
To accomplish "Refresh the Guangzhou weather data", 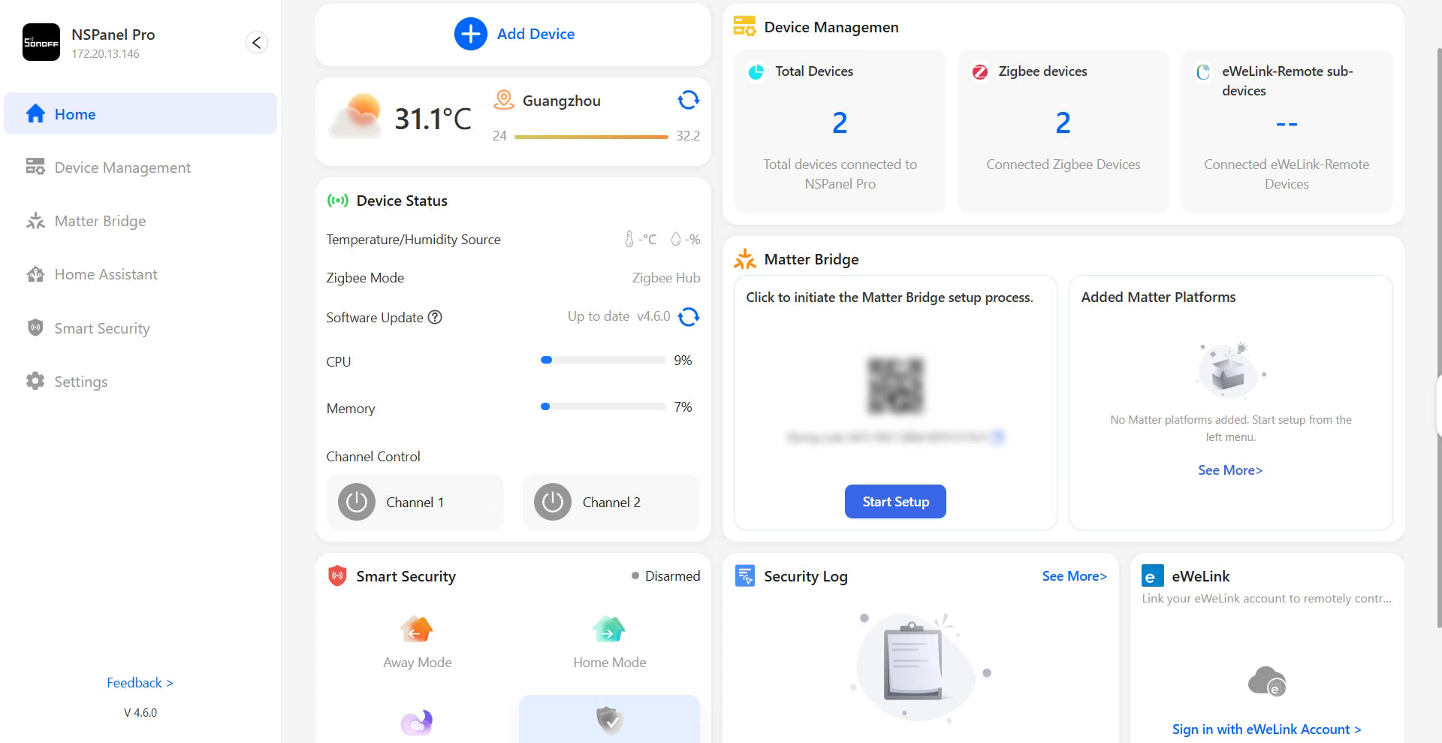I will click(688, 100).
